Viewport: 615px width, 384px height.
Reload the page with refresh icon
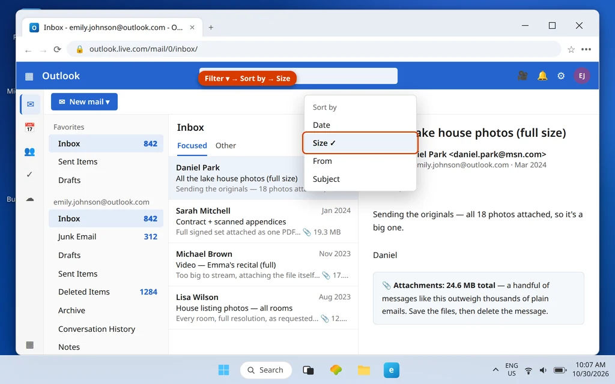tap(57, 49)
